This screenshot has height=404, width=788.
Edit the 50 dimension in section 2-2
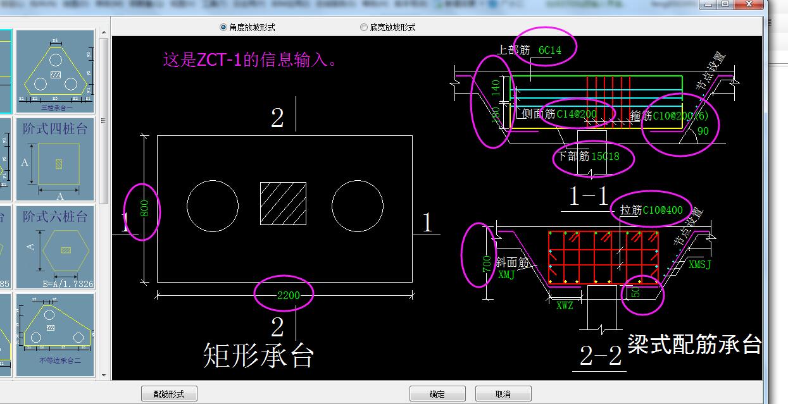(x=635, y=291)
